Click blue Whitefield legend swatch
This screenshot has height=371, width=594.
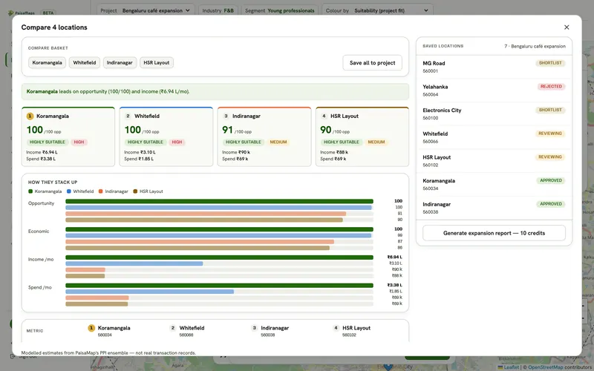pyautogui.click(x=69, y=191)
